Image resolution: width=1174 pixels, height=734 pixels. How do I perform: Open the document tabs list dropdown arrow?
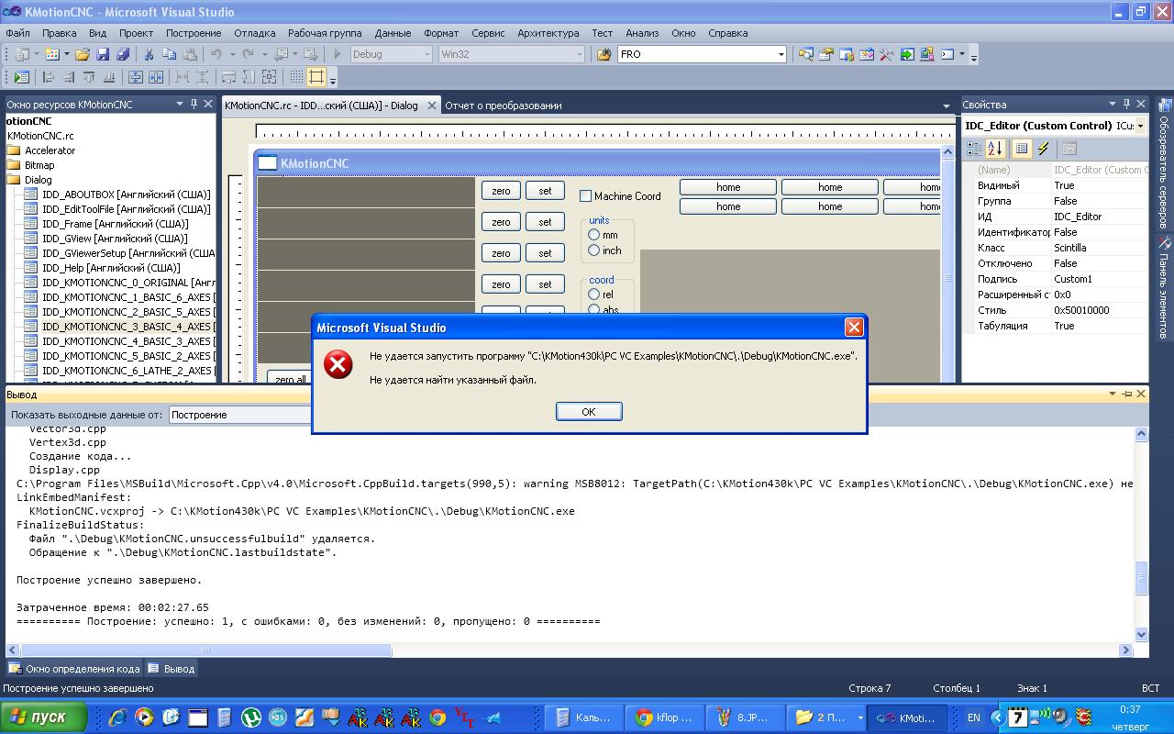coord(947,106)
